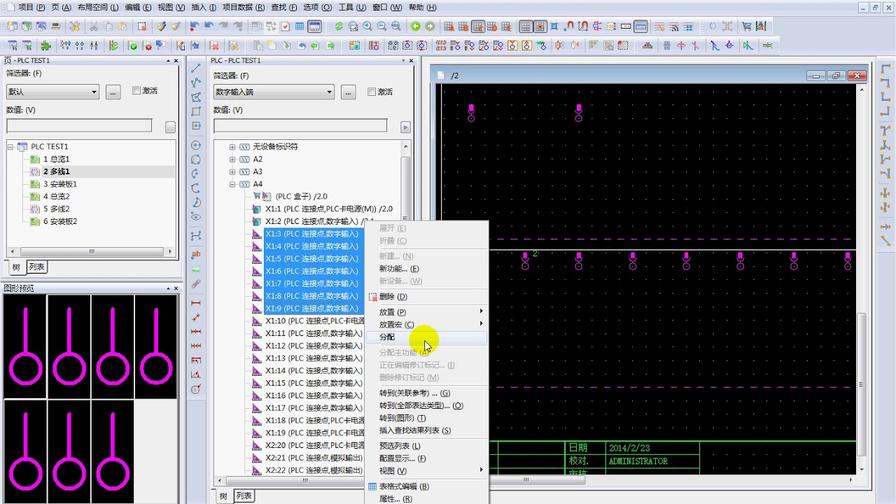Image resolution: width=896 pixels, height=504 pixels.
Task: Collapse the A4 tree node
Action: [x=232, y=185]
